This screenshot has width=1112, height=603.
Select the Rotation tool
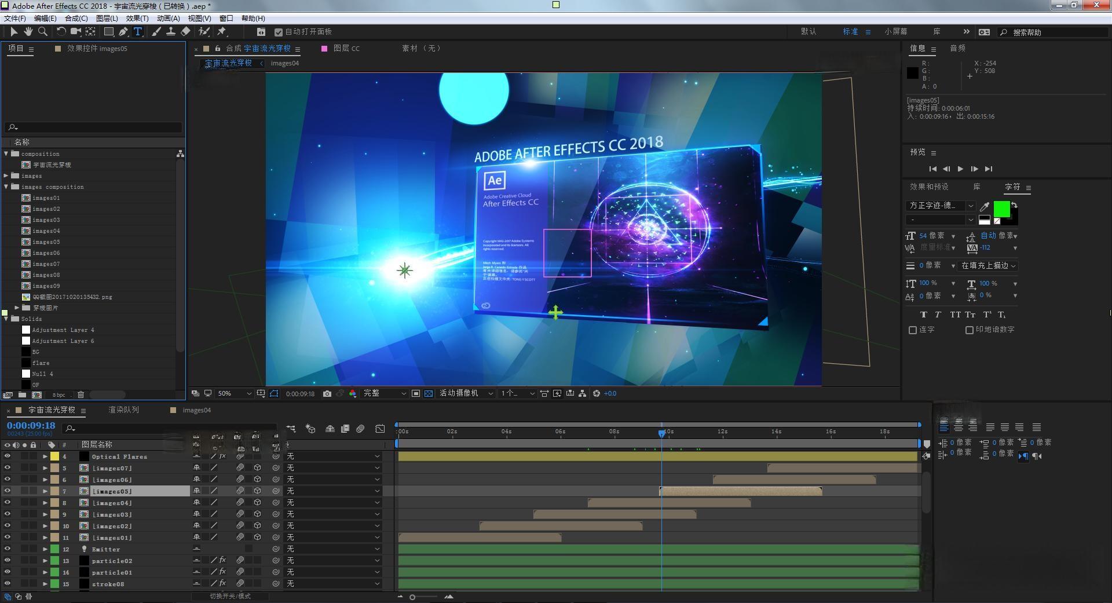[61, 32]
